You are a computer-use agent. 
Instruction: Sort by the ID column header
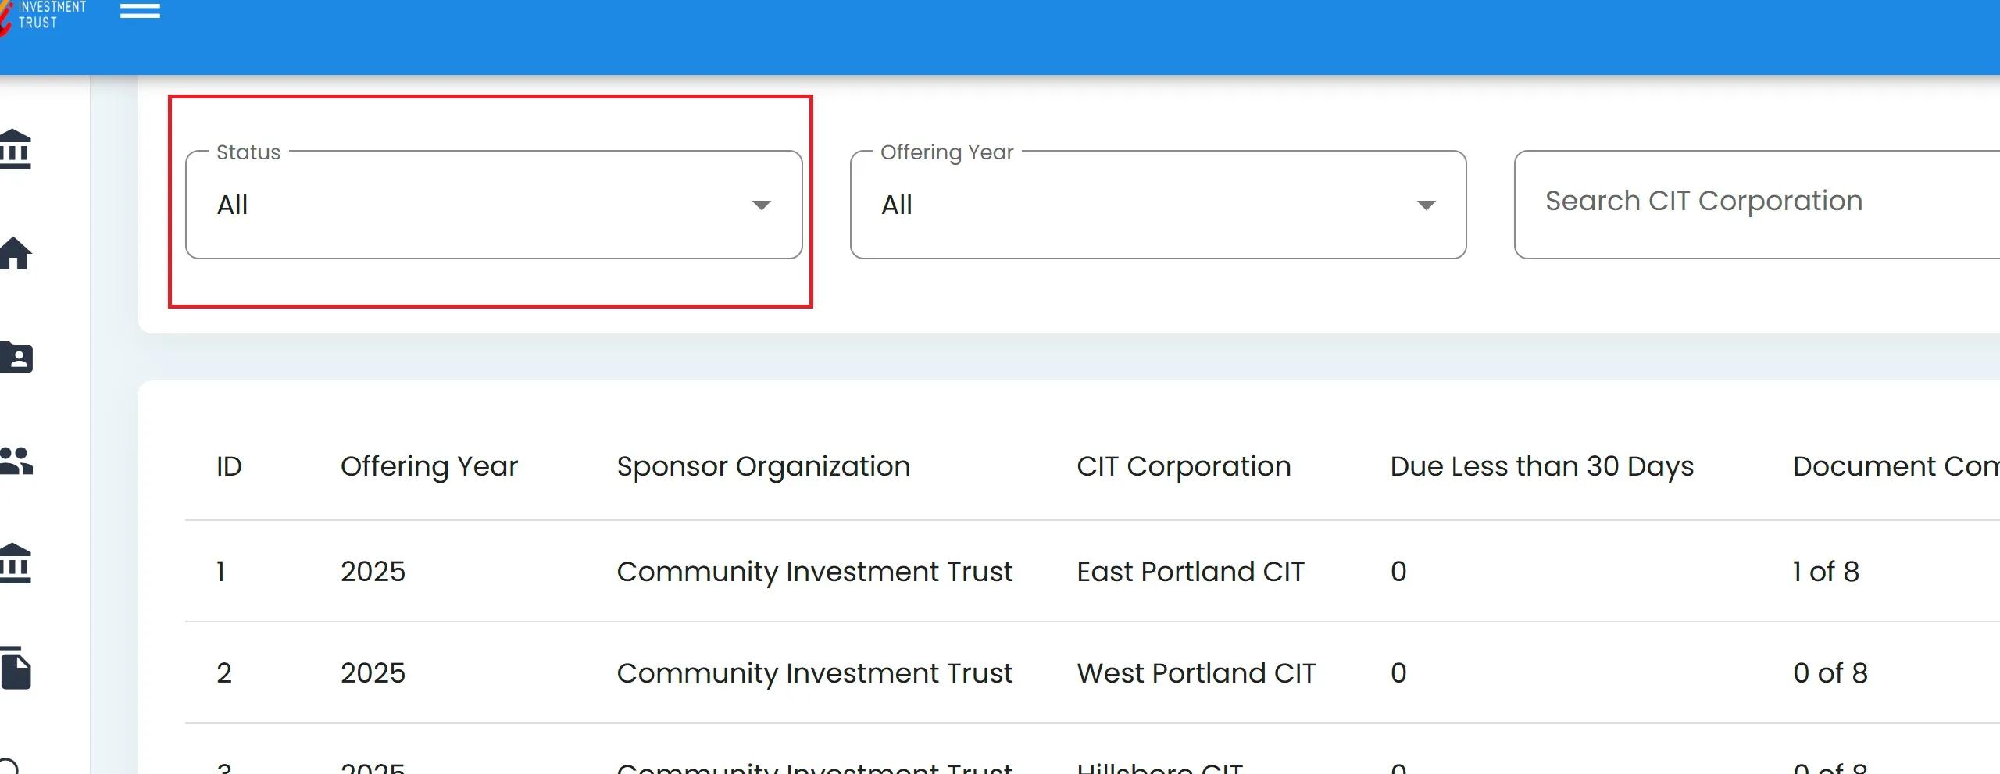pos(229,466)
